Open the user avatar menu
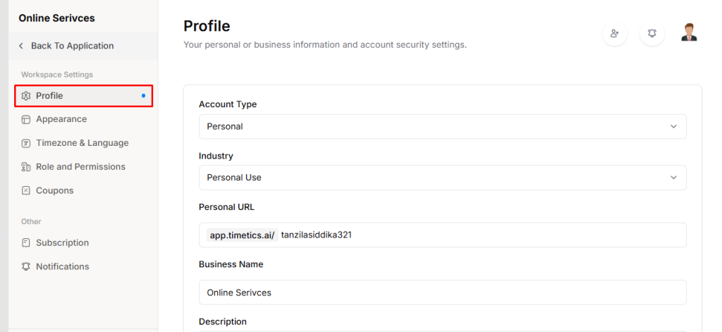The image size is (722, 332). (x=689, y=32)
